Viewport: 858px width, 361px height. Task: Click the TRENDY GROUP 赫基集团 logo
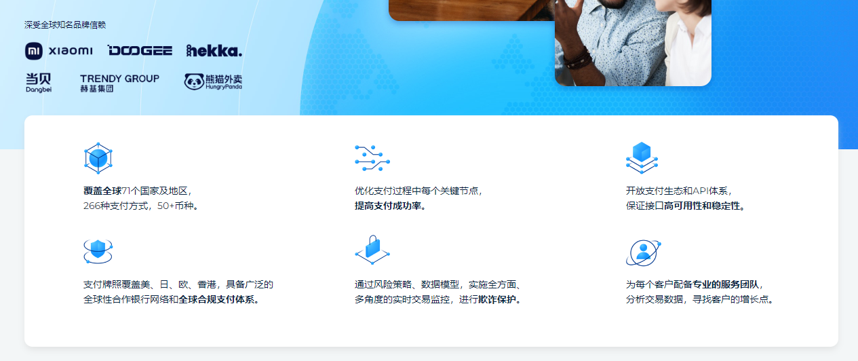pyautogui.click(x=119, y=83)
